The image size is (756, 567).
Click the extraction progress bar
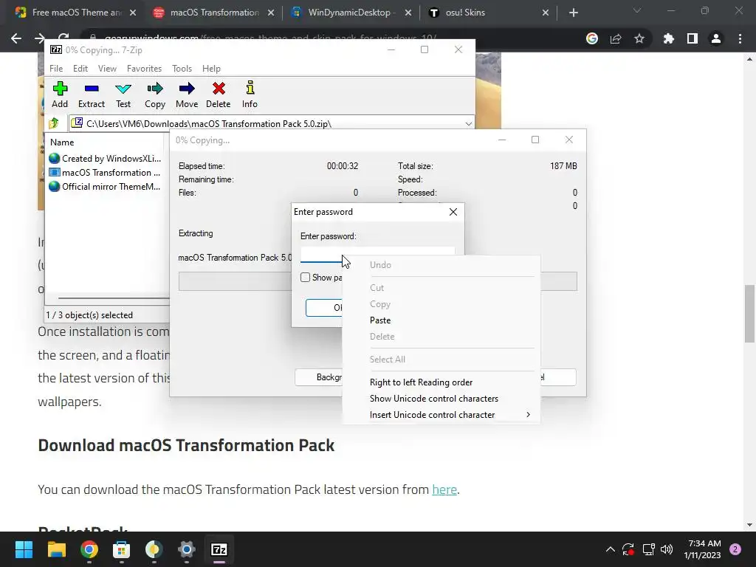tap(377, 281)
